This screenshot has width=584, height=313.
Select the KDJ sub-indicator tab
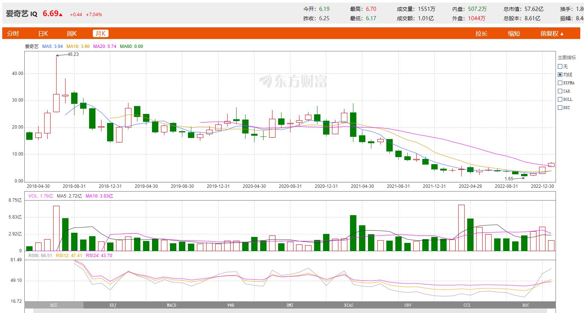(113, 305)
